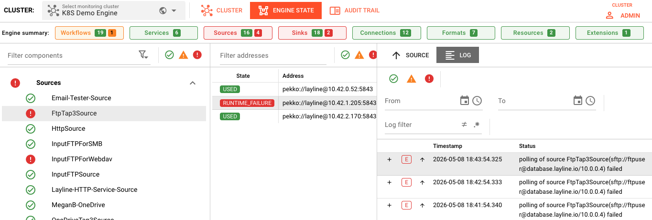Open the To date calendar picker

click(578, 101)
